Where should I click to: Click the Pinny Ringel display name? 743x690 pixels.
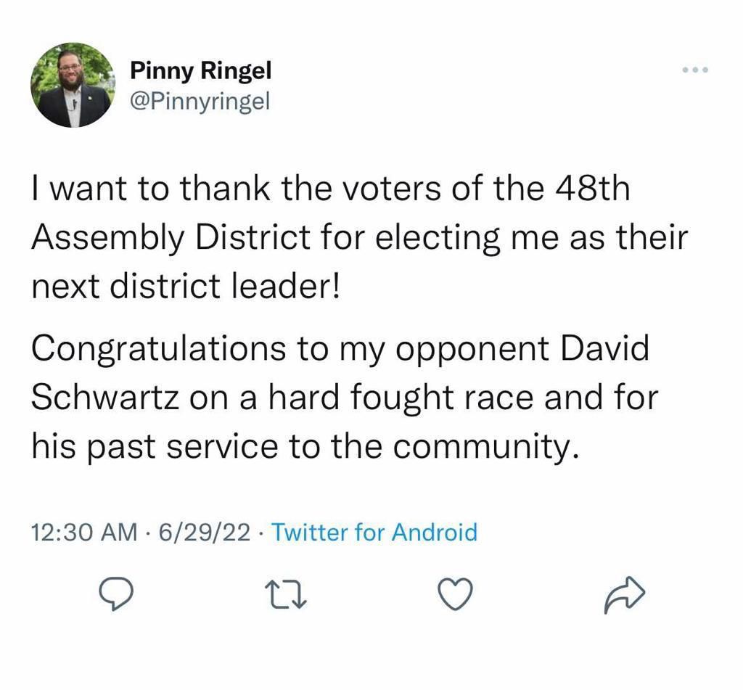click(200, 71)
